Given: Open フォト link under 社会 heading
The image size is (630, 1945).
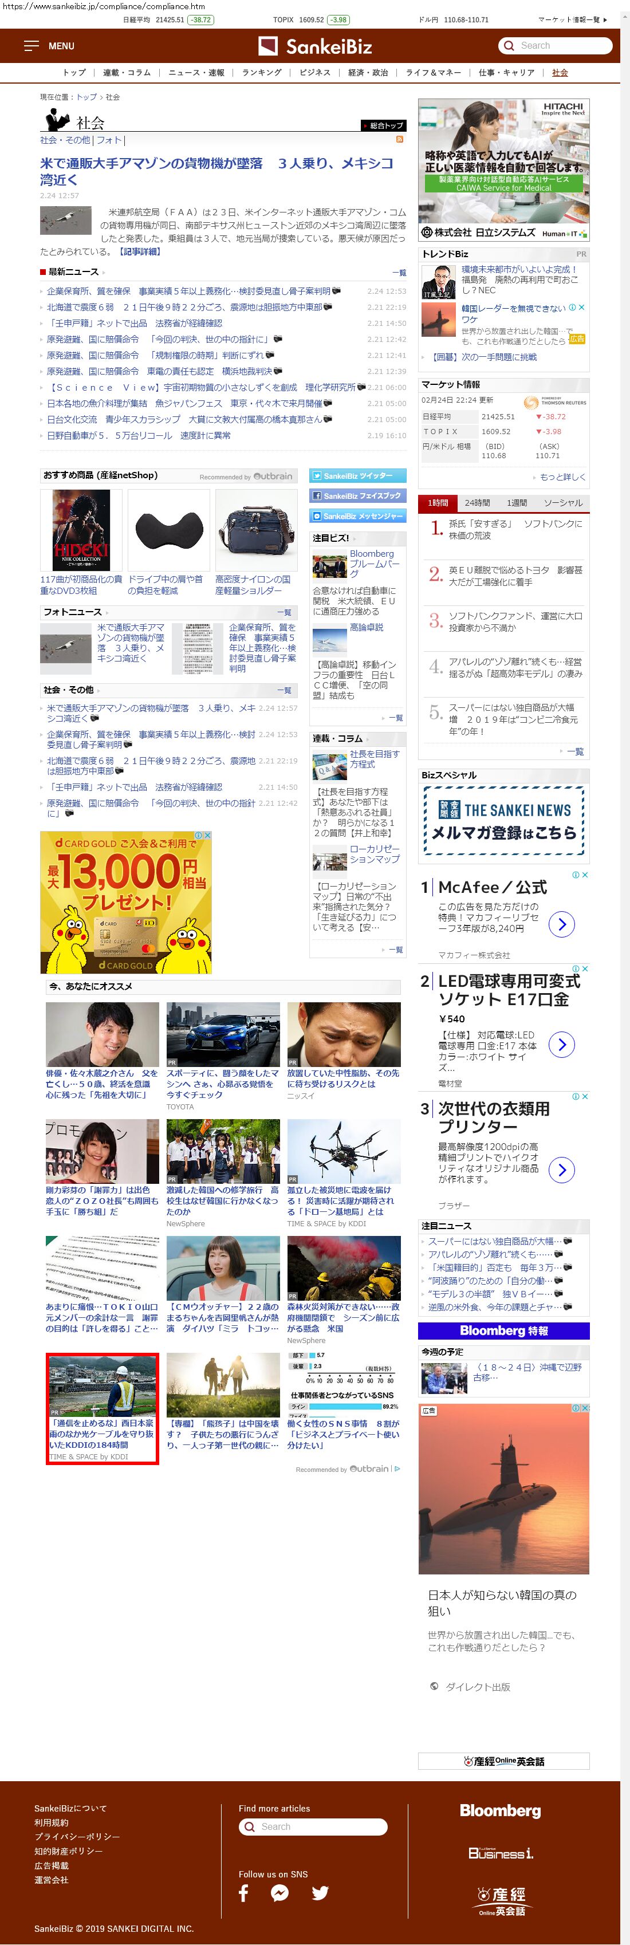Looking at the screenshot, I should point(109,140).
